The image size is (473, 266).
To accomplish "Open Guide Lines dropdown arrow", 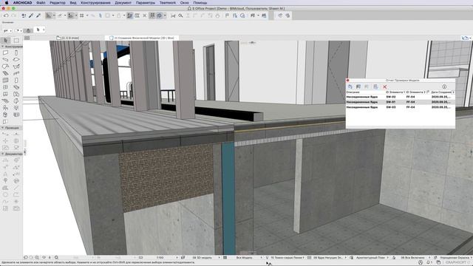I will pyautogui.click(x=54, y=16).
